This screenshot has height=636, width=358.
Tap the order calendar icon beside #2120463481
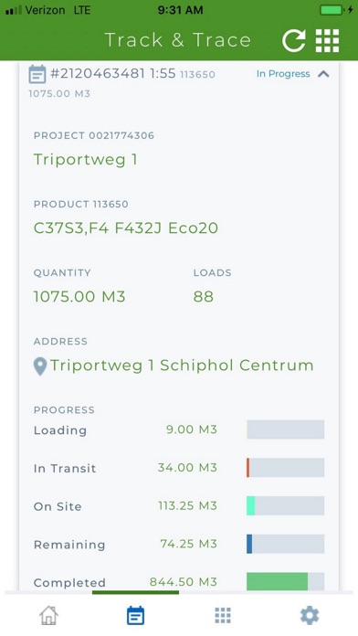coord(37,74)
